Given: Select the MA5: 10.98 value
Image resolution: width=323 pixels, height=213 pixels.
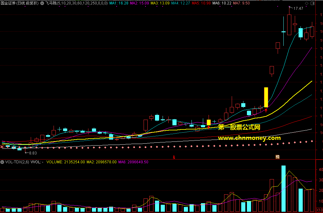Looking at the screenshot, I should [201, 3].
